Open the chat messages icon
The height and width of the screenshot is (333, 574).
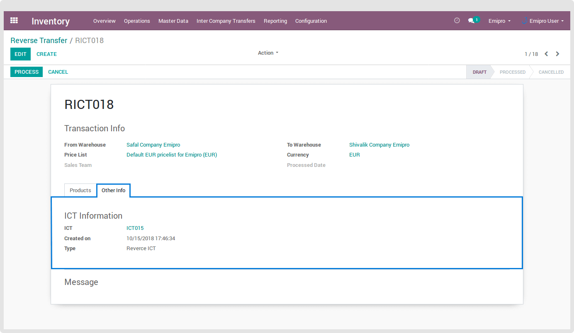click(471, 21)
